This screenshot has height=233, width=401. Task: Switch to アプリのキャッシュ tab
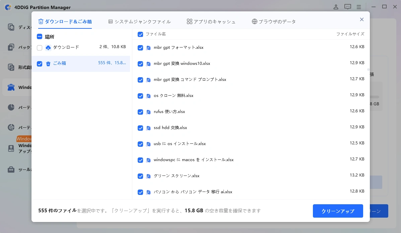211,22
